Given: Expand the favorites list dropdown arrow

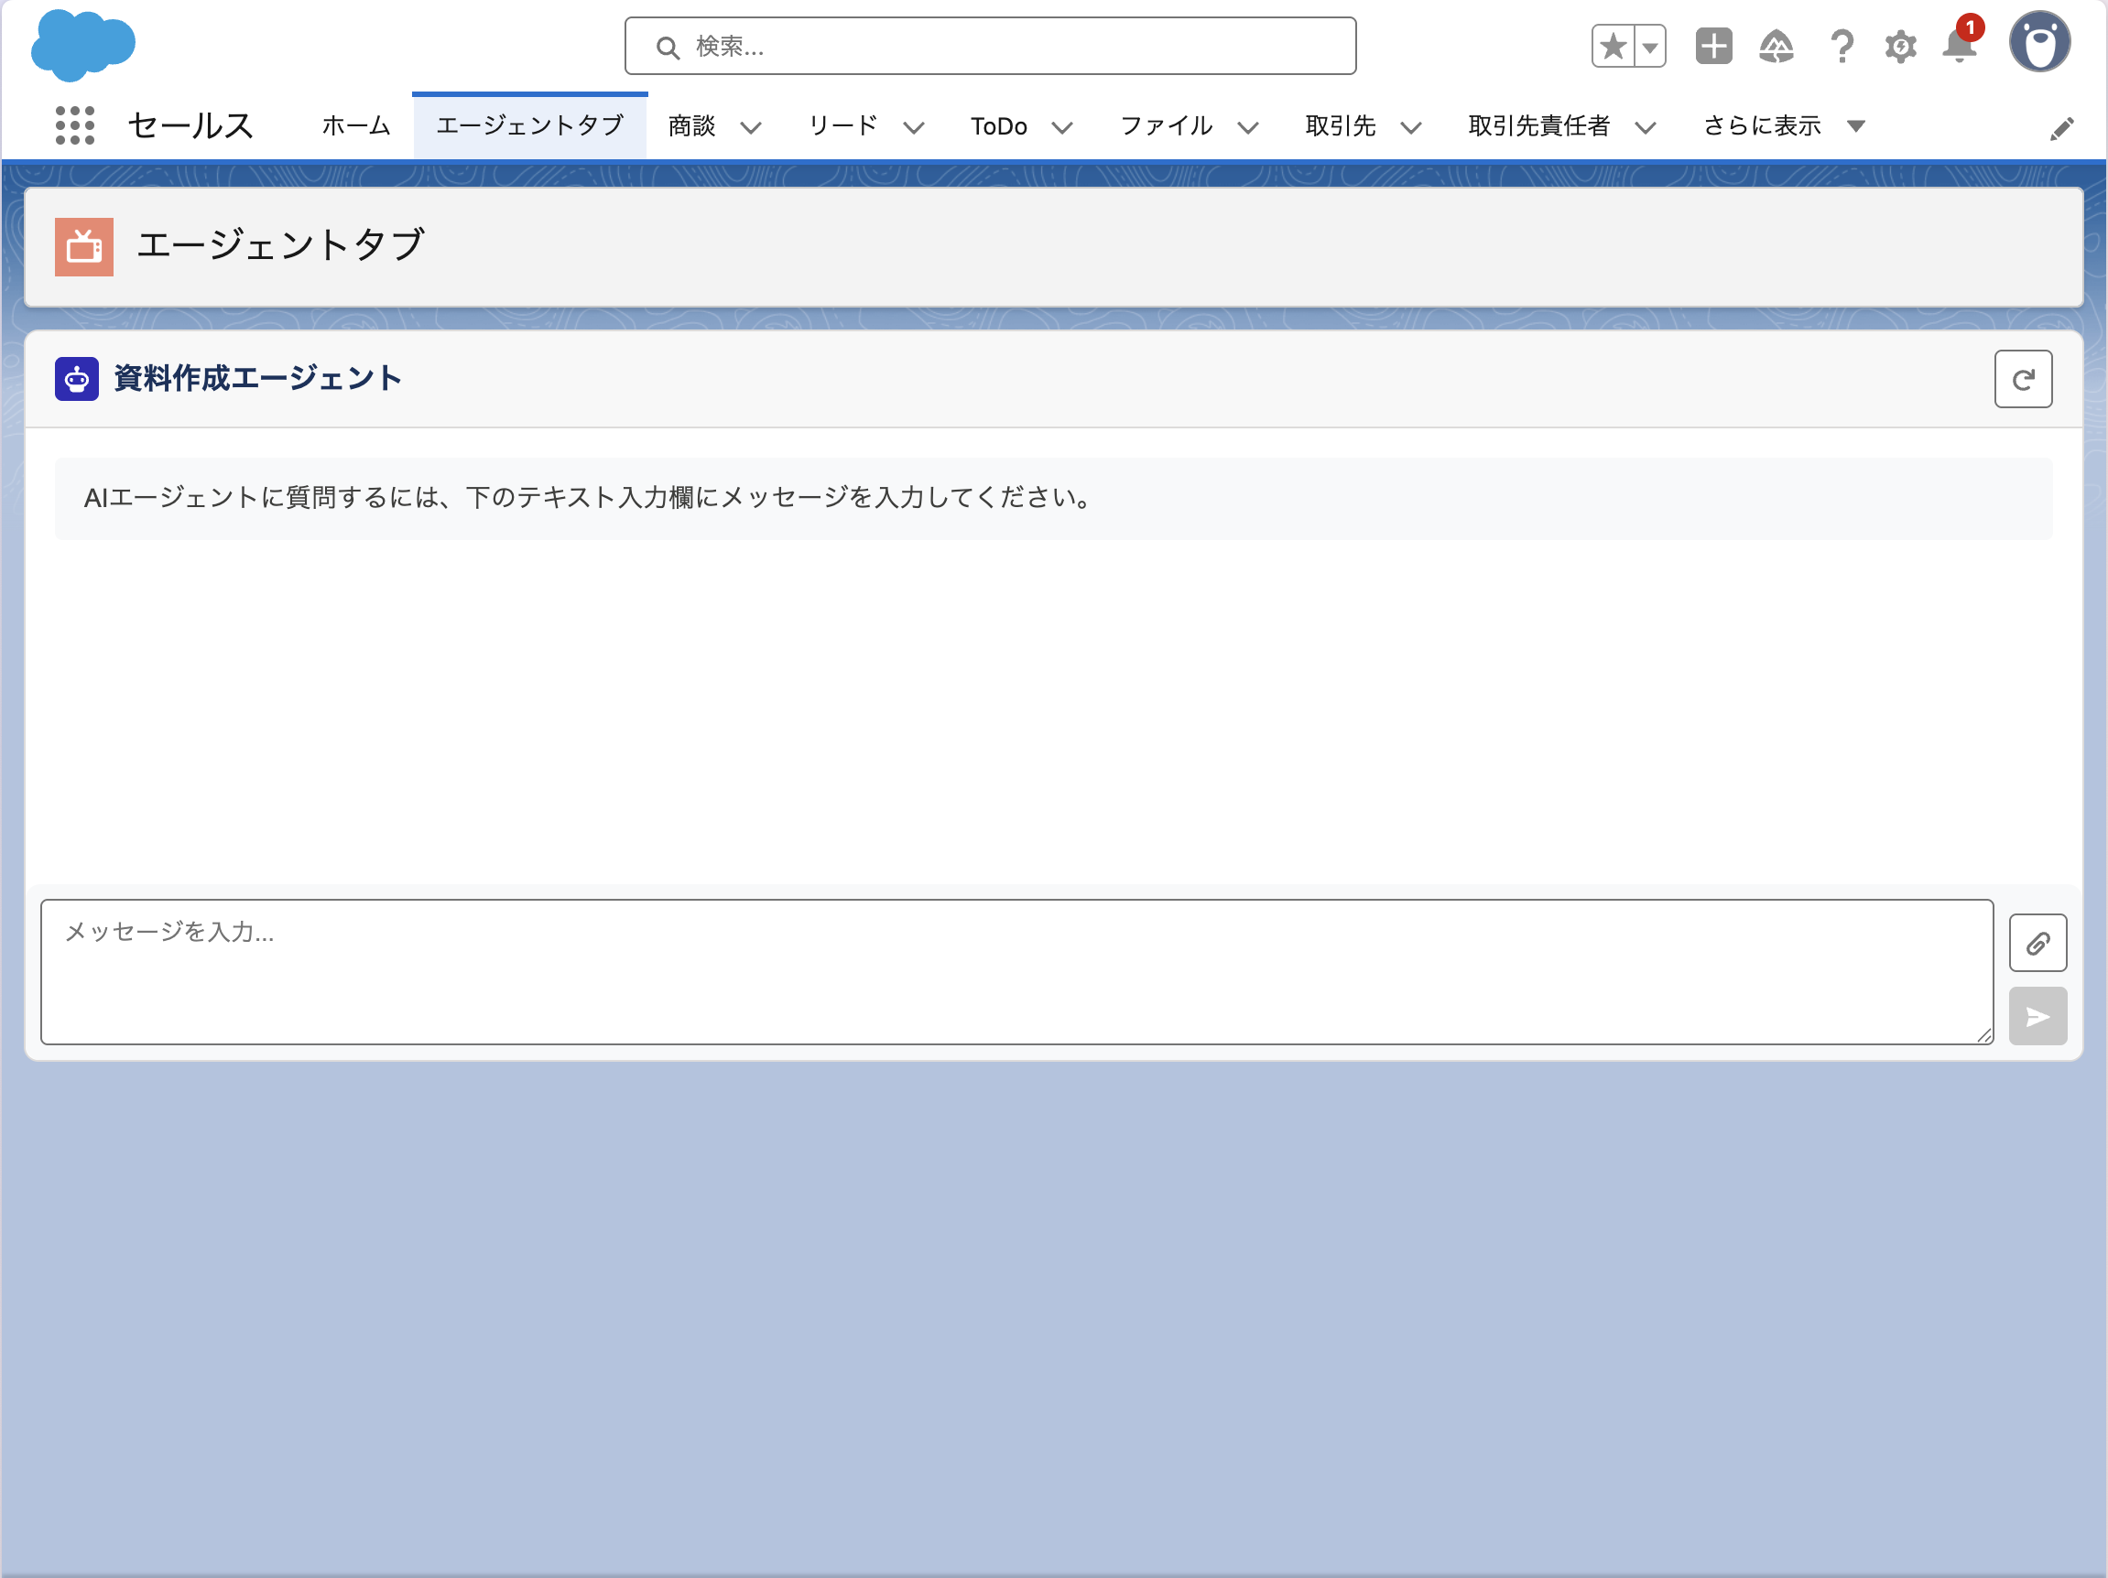Looking at the screenshot, I should [x=1650, y=47].
